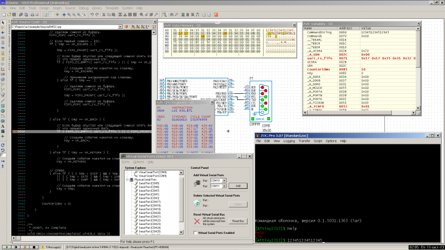Click the Reset Bus button

click(238, 221)
